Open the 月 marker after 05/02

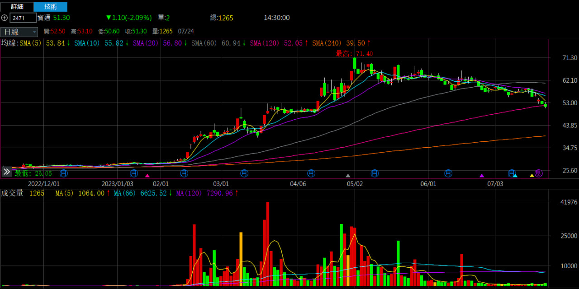(x=375, y=173)
